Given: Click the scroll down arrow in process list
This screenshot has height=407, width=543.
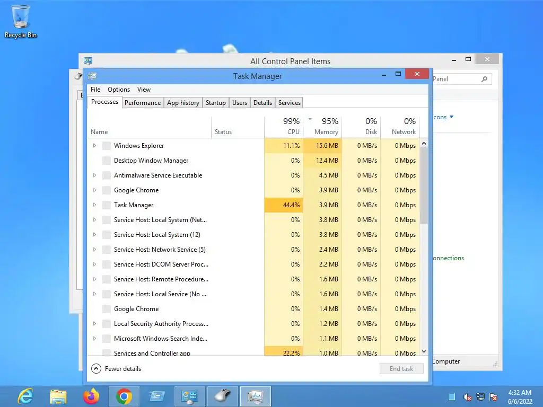Looking at the screenshot, I should tap(424, 351).
